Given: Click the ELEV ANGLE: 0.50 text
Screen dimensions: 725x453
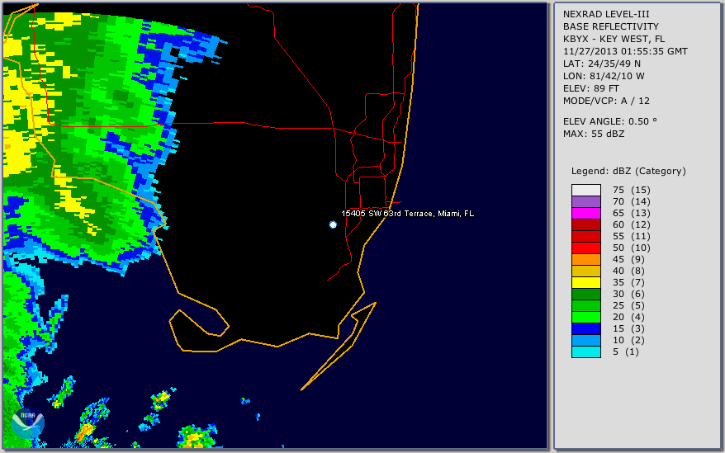Looking at the screenshot, I should [610, 121].
